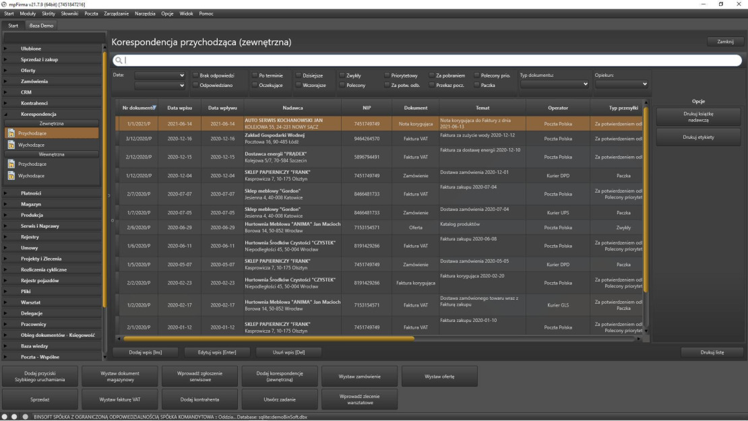Expand the Płatności section
Screen dimensions: 748x421
(x=5, y=193)
